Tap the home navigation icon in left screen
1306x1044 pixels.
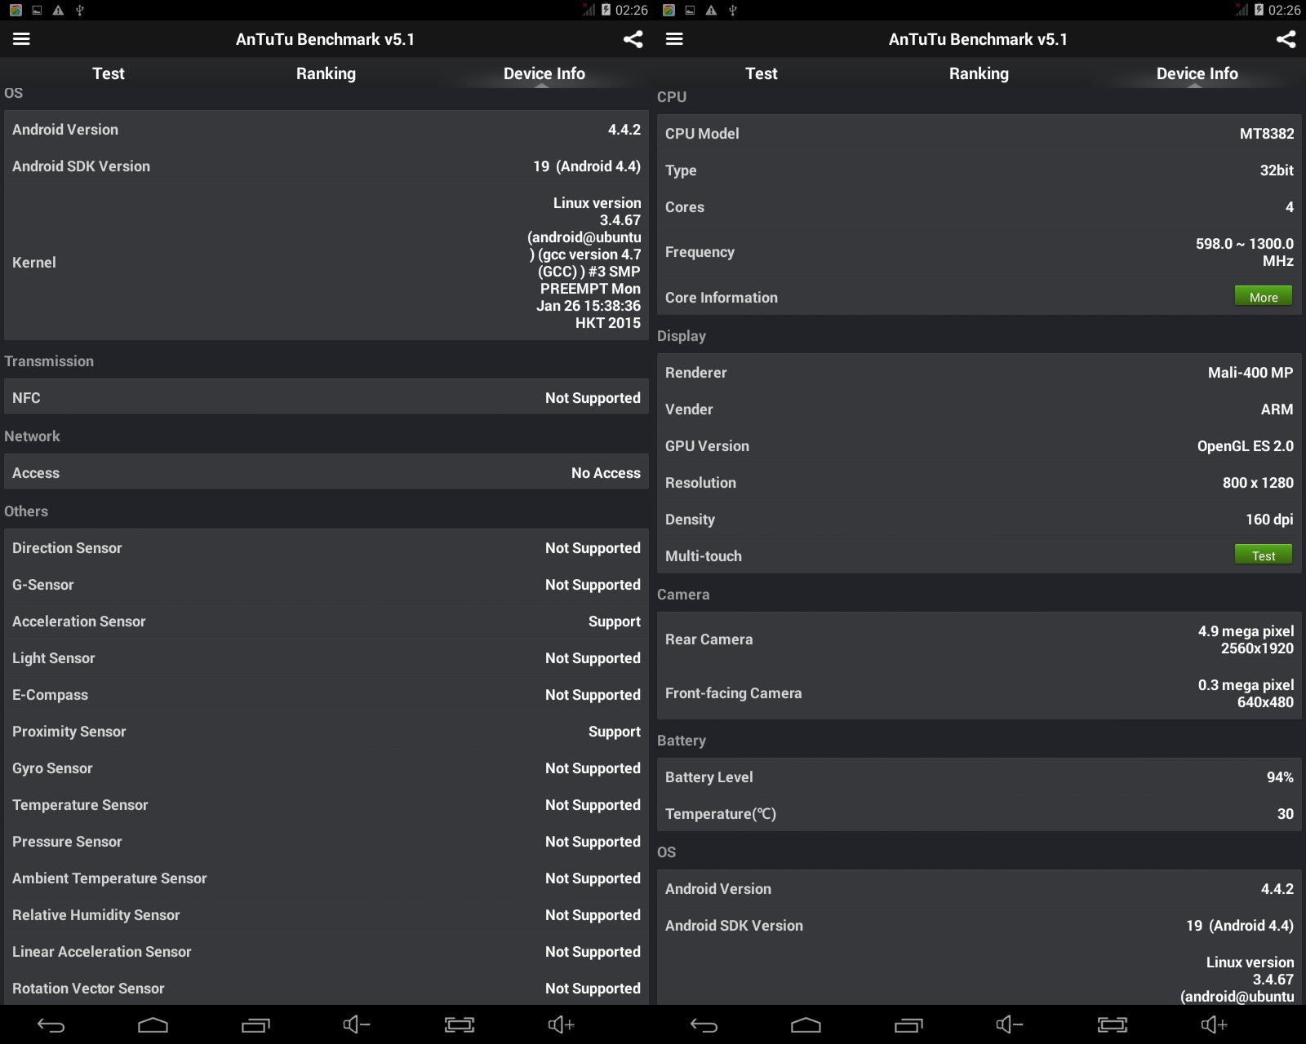(x=153, y=1025)
